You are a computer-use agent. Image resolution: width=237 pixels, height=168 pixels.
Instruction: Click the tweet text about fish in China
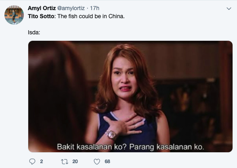(x=76, y=16)
